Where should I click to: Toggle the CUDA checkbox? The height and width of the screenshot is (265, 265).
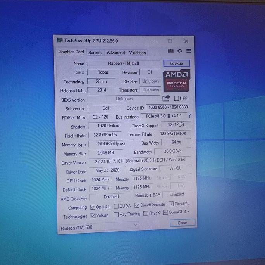click(x=116, y=206)
